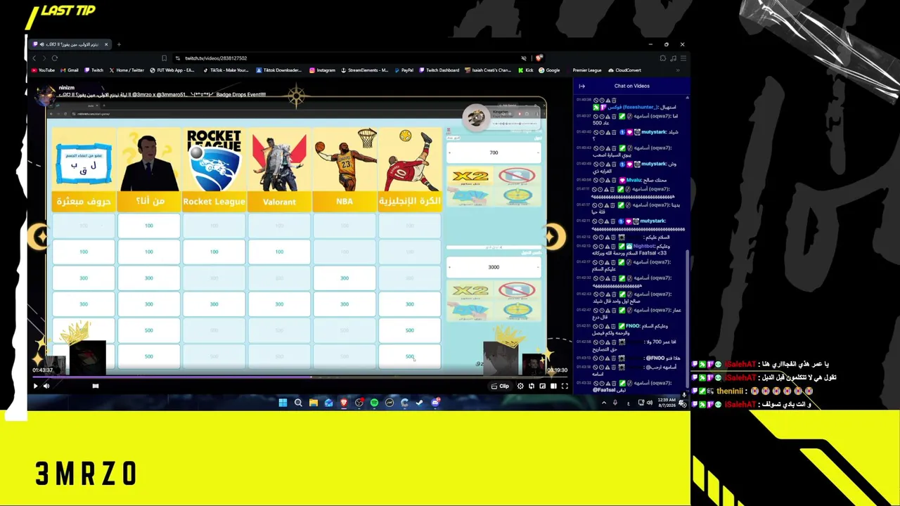Open Google bookmark
This screenshot has height=506, width=900.
pyautogui.click(x=549, y=70)
